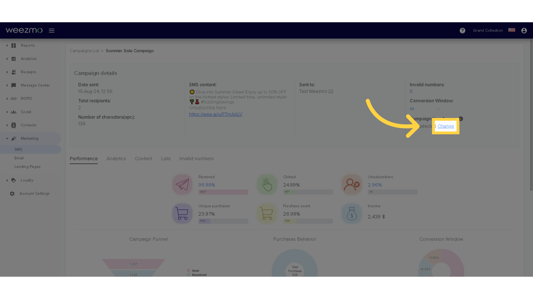Select Landing Pages under Marketing
533x299 pixels.
tap(27, 167)
